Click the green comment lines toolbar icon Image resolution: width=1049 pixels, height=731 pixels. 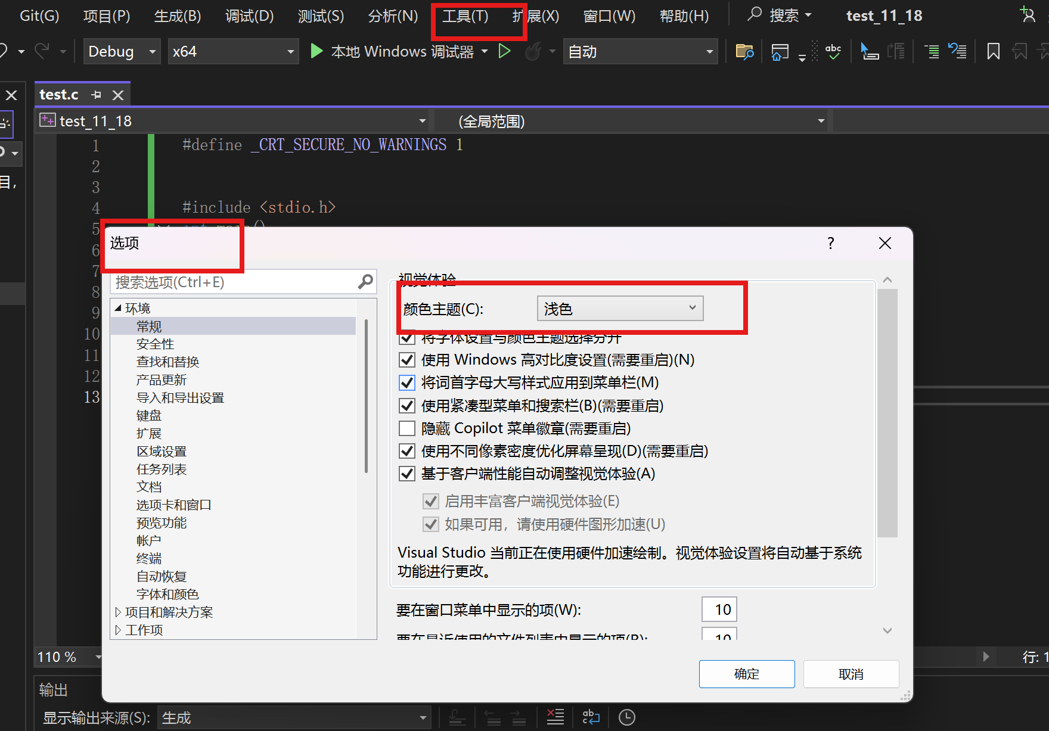[932, 52]
